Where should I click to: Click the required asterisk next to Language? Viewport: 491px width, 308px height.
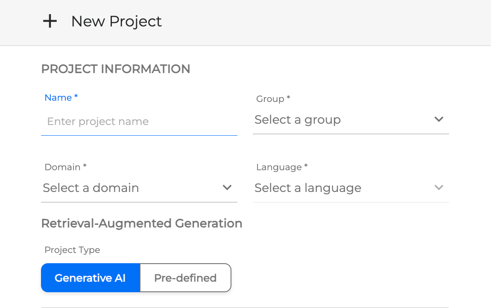pos(306,166)
